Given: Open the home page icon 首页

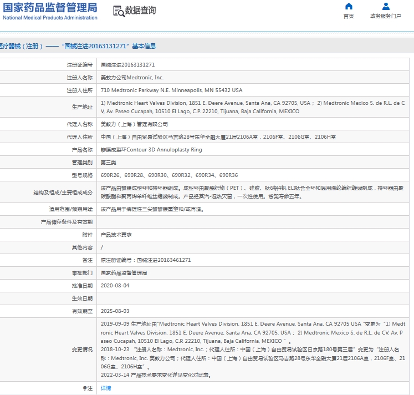Looking at the screenshot, I should 349,6.
